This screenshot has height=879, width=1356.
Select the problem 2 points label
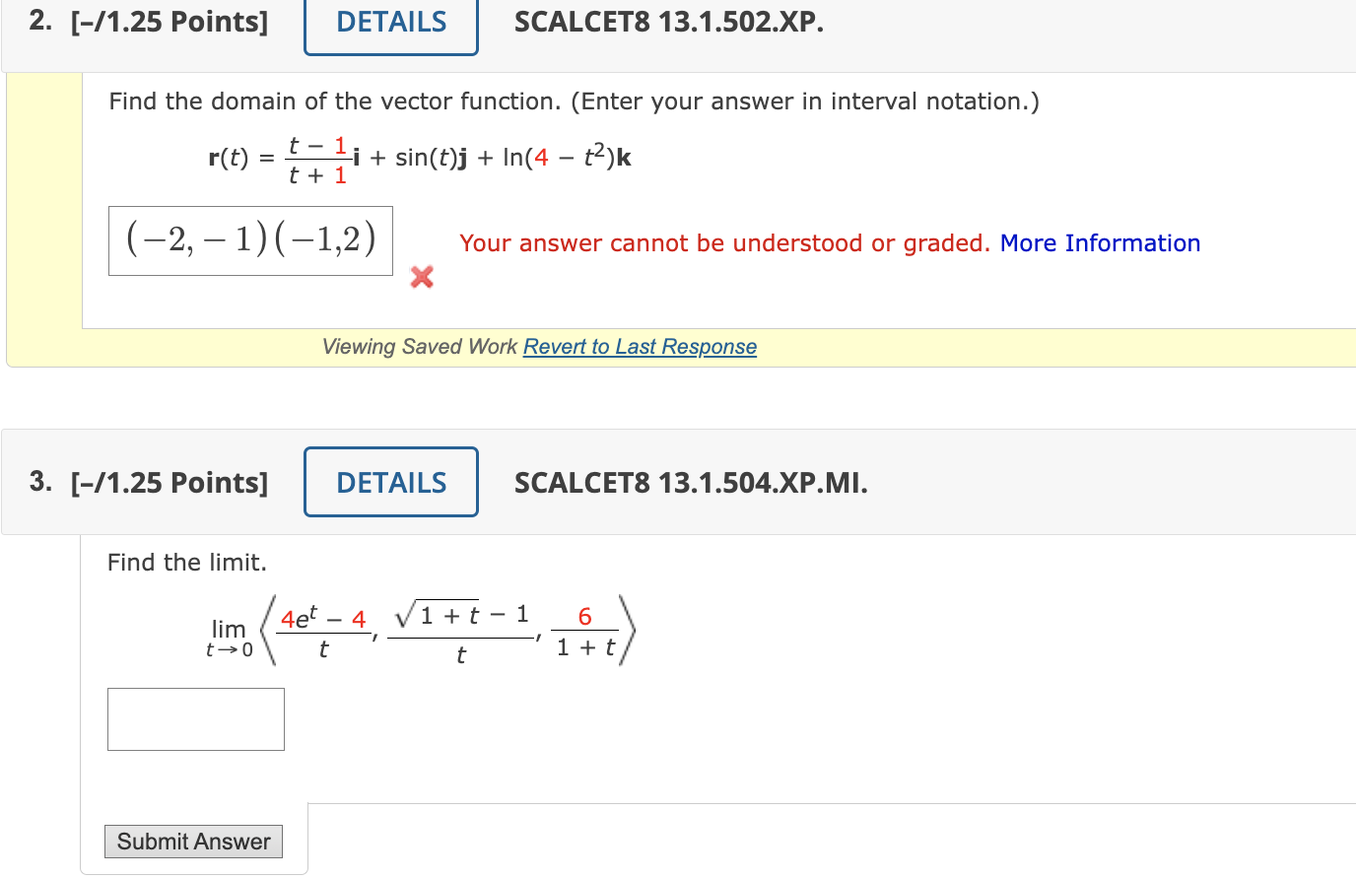pyautogui.click(x=169, y=22)
